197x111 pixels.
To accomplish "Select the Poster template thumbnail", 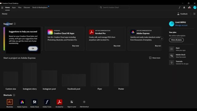I will pyautogui.click(x=121, y=75).
